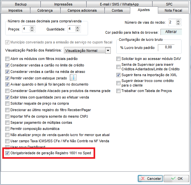Click the blue info icon beside estoque zerado

click(73, 78)
